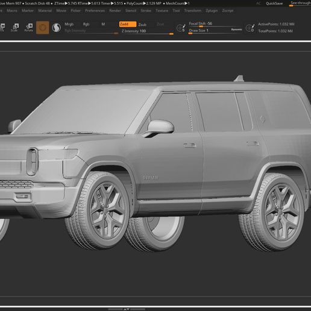The height and width of the screenshot is (311, 311).
Task: Open the Zplugin menu
Action: 212,11
